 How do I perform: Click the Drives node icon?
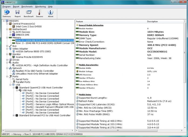(x=11, y=60)
